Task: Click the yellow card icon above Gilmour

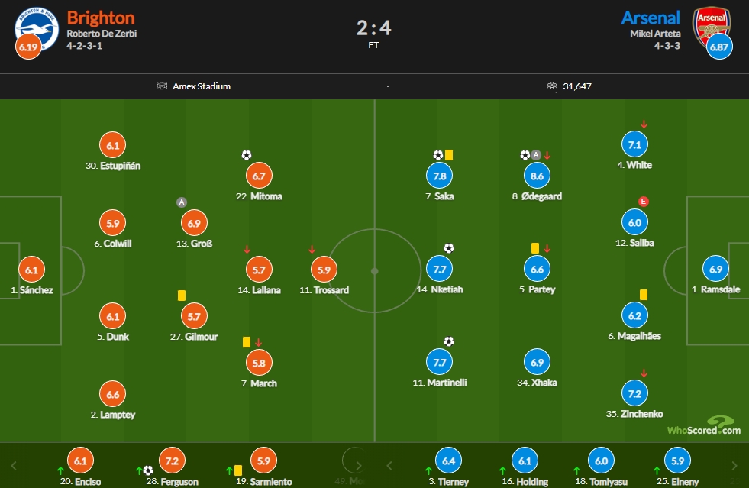Action: click(x=182, y=296)
